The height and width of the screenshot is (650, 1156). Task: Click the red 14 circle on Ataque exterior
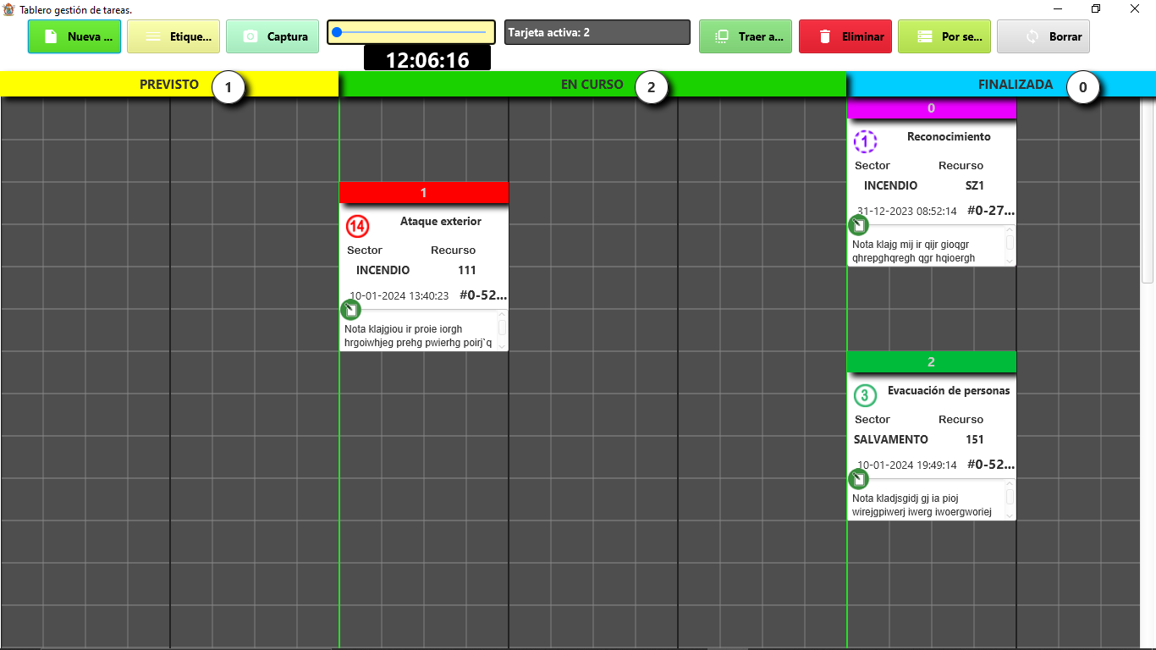click(x=358, y=226)
